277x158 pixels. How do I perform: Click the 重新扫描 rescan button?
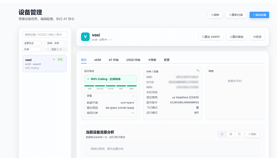[x=236, y=15]
